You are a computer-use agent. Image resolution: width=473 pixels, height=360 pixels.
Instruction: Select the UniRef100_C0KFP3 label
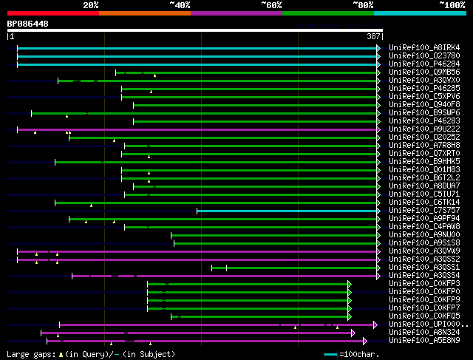click(424, 284)
